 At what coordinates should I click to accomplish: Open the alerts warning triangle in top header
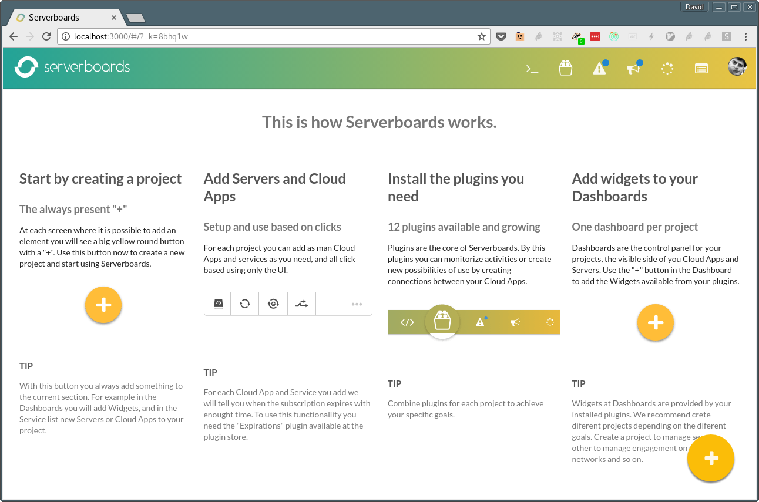point(599,68)
